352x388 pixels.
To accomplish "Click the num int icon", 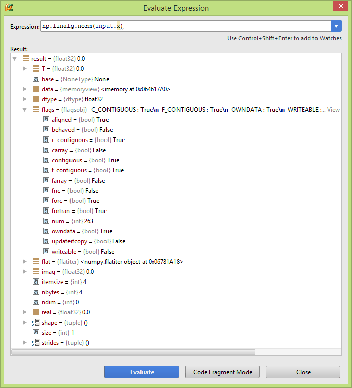I will (46, 221).
